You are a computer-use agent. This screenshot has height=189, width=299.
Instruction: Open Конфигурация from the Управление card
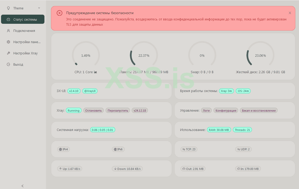226,110
